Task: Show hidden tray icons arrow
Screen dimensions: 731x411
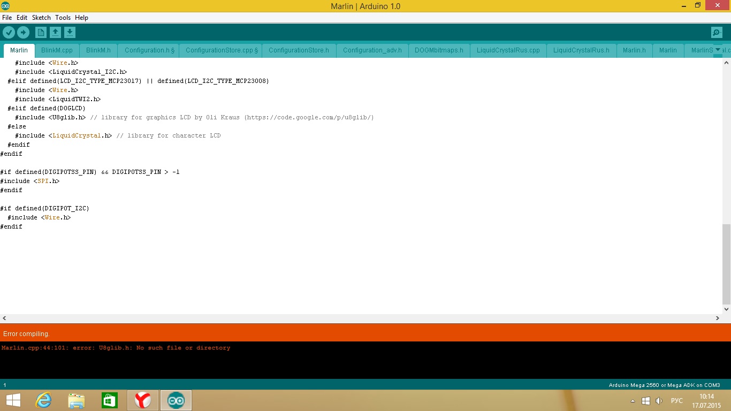Action: point(633,401)
